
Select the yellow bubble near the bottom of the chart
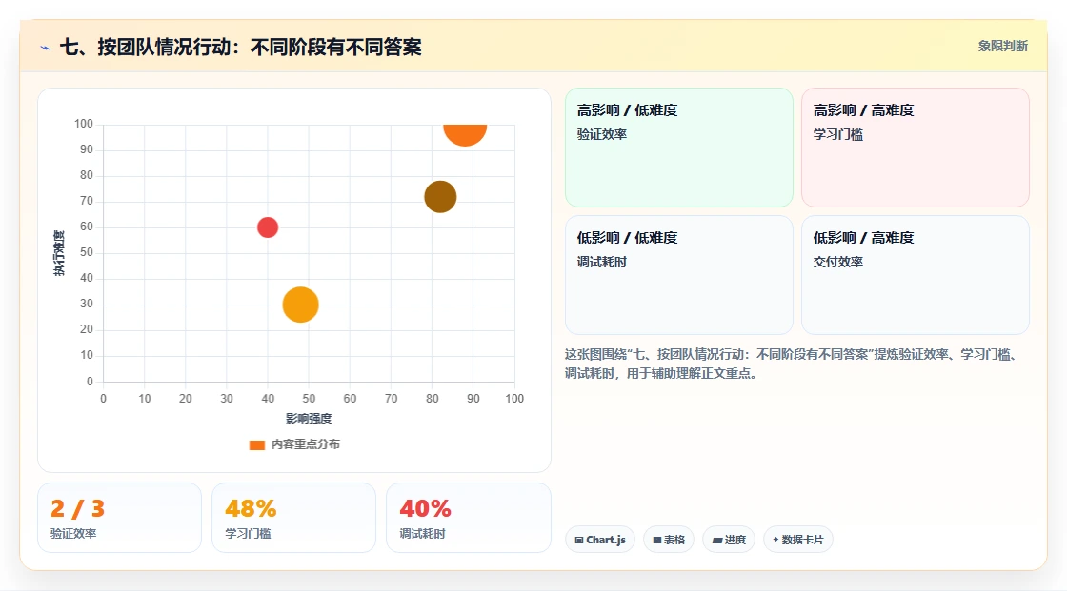tap(301, 305)
